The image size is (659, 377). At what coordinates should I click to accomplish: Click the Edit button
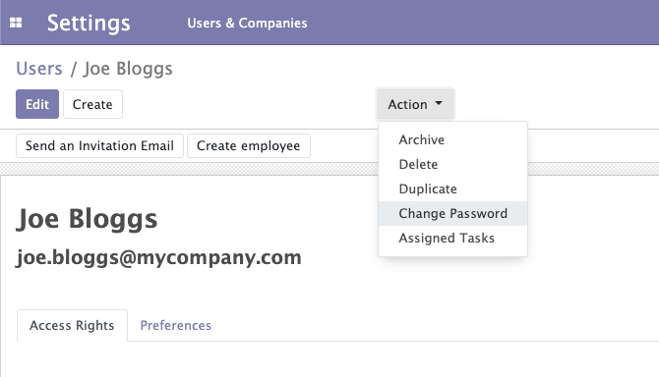(37, 104)
